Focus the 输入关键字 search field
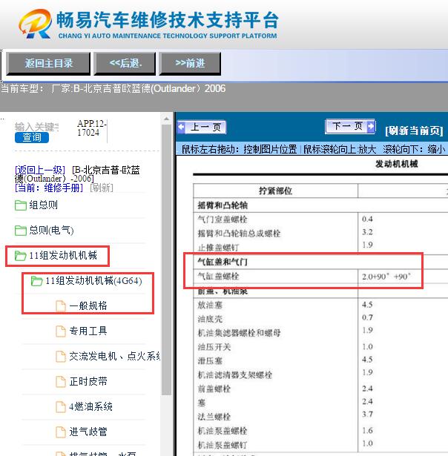Image resolution: width=448 pixels, height=456 pixels. 36,127
